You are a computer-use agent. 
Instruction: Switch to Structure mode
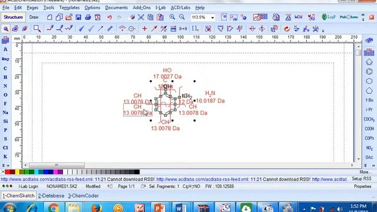[x=13, y=17]
